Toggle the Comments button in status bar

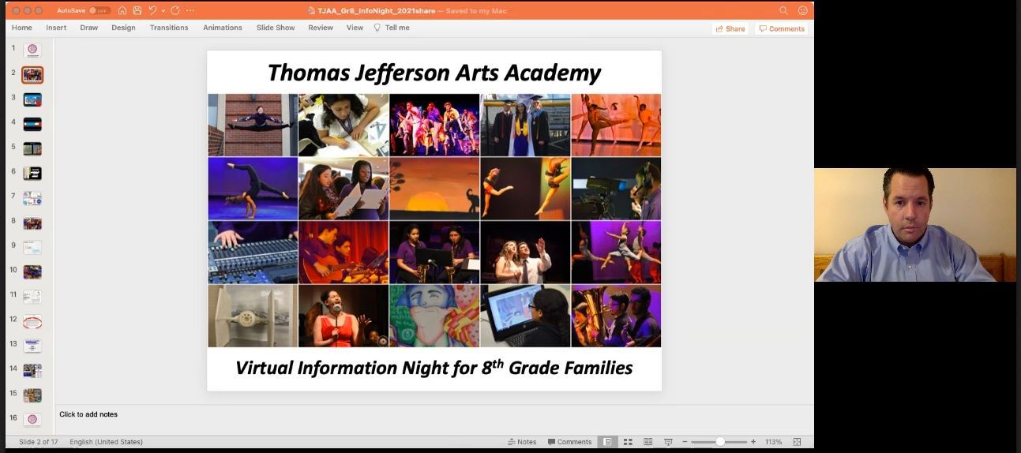point(569,442)
